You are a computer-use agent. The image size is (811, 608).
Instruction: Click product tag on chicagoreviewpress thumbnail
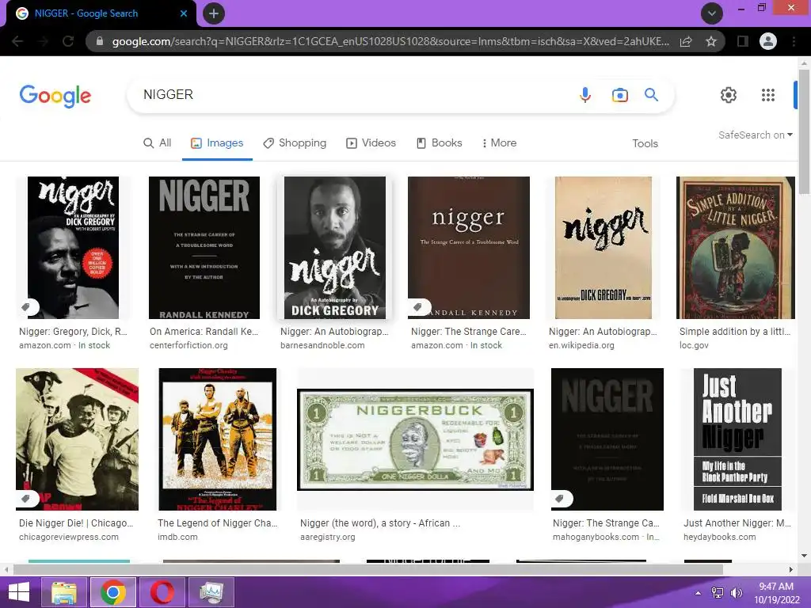[x=28, y=499]
